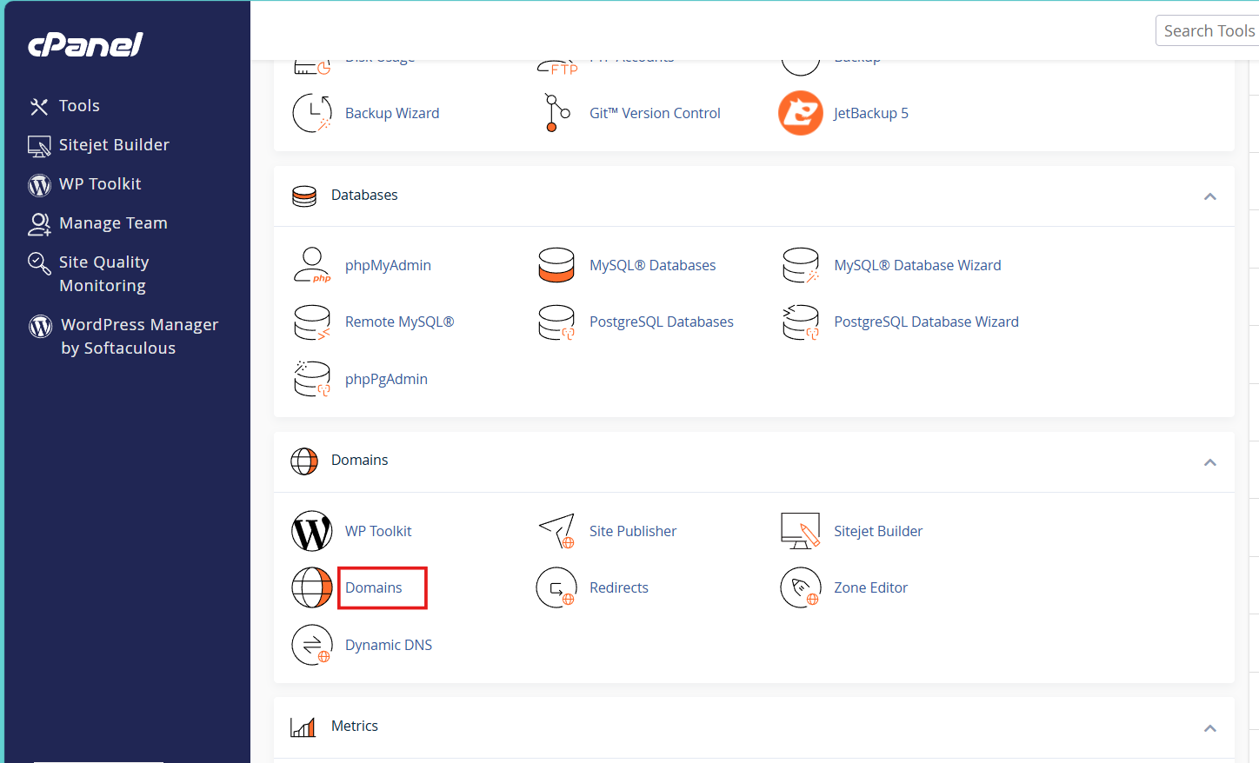Open Site Quality Monitoring in sidebar
This screenshot has height=763, width=1259.
[103, 274]
